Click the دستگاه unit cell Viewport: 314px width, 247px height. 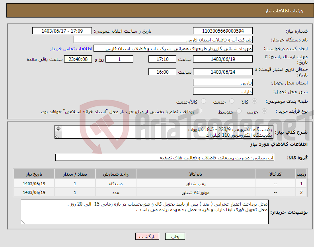pyautogui.click(x=116, y=184)
